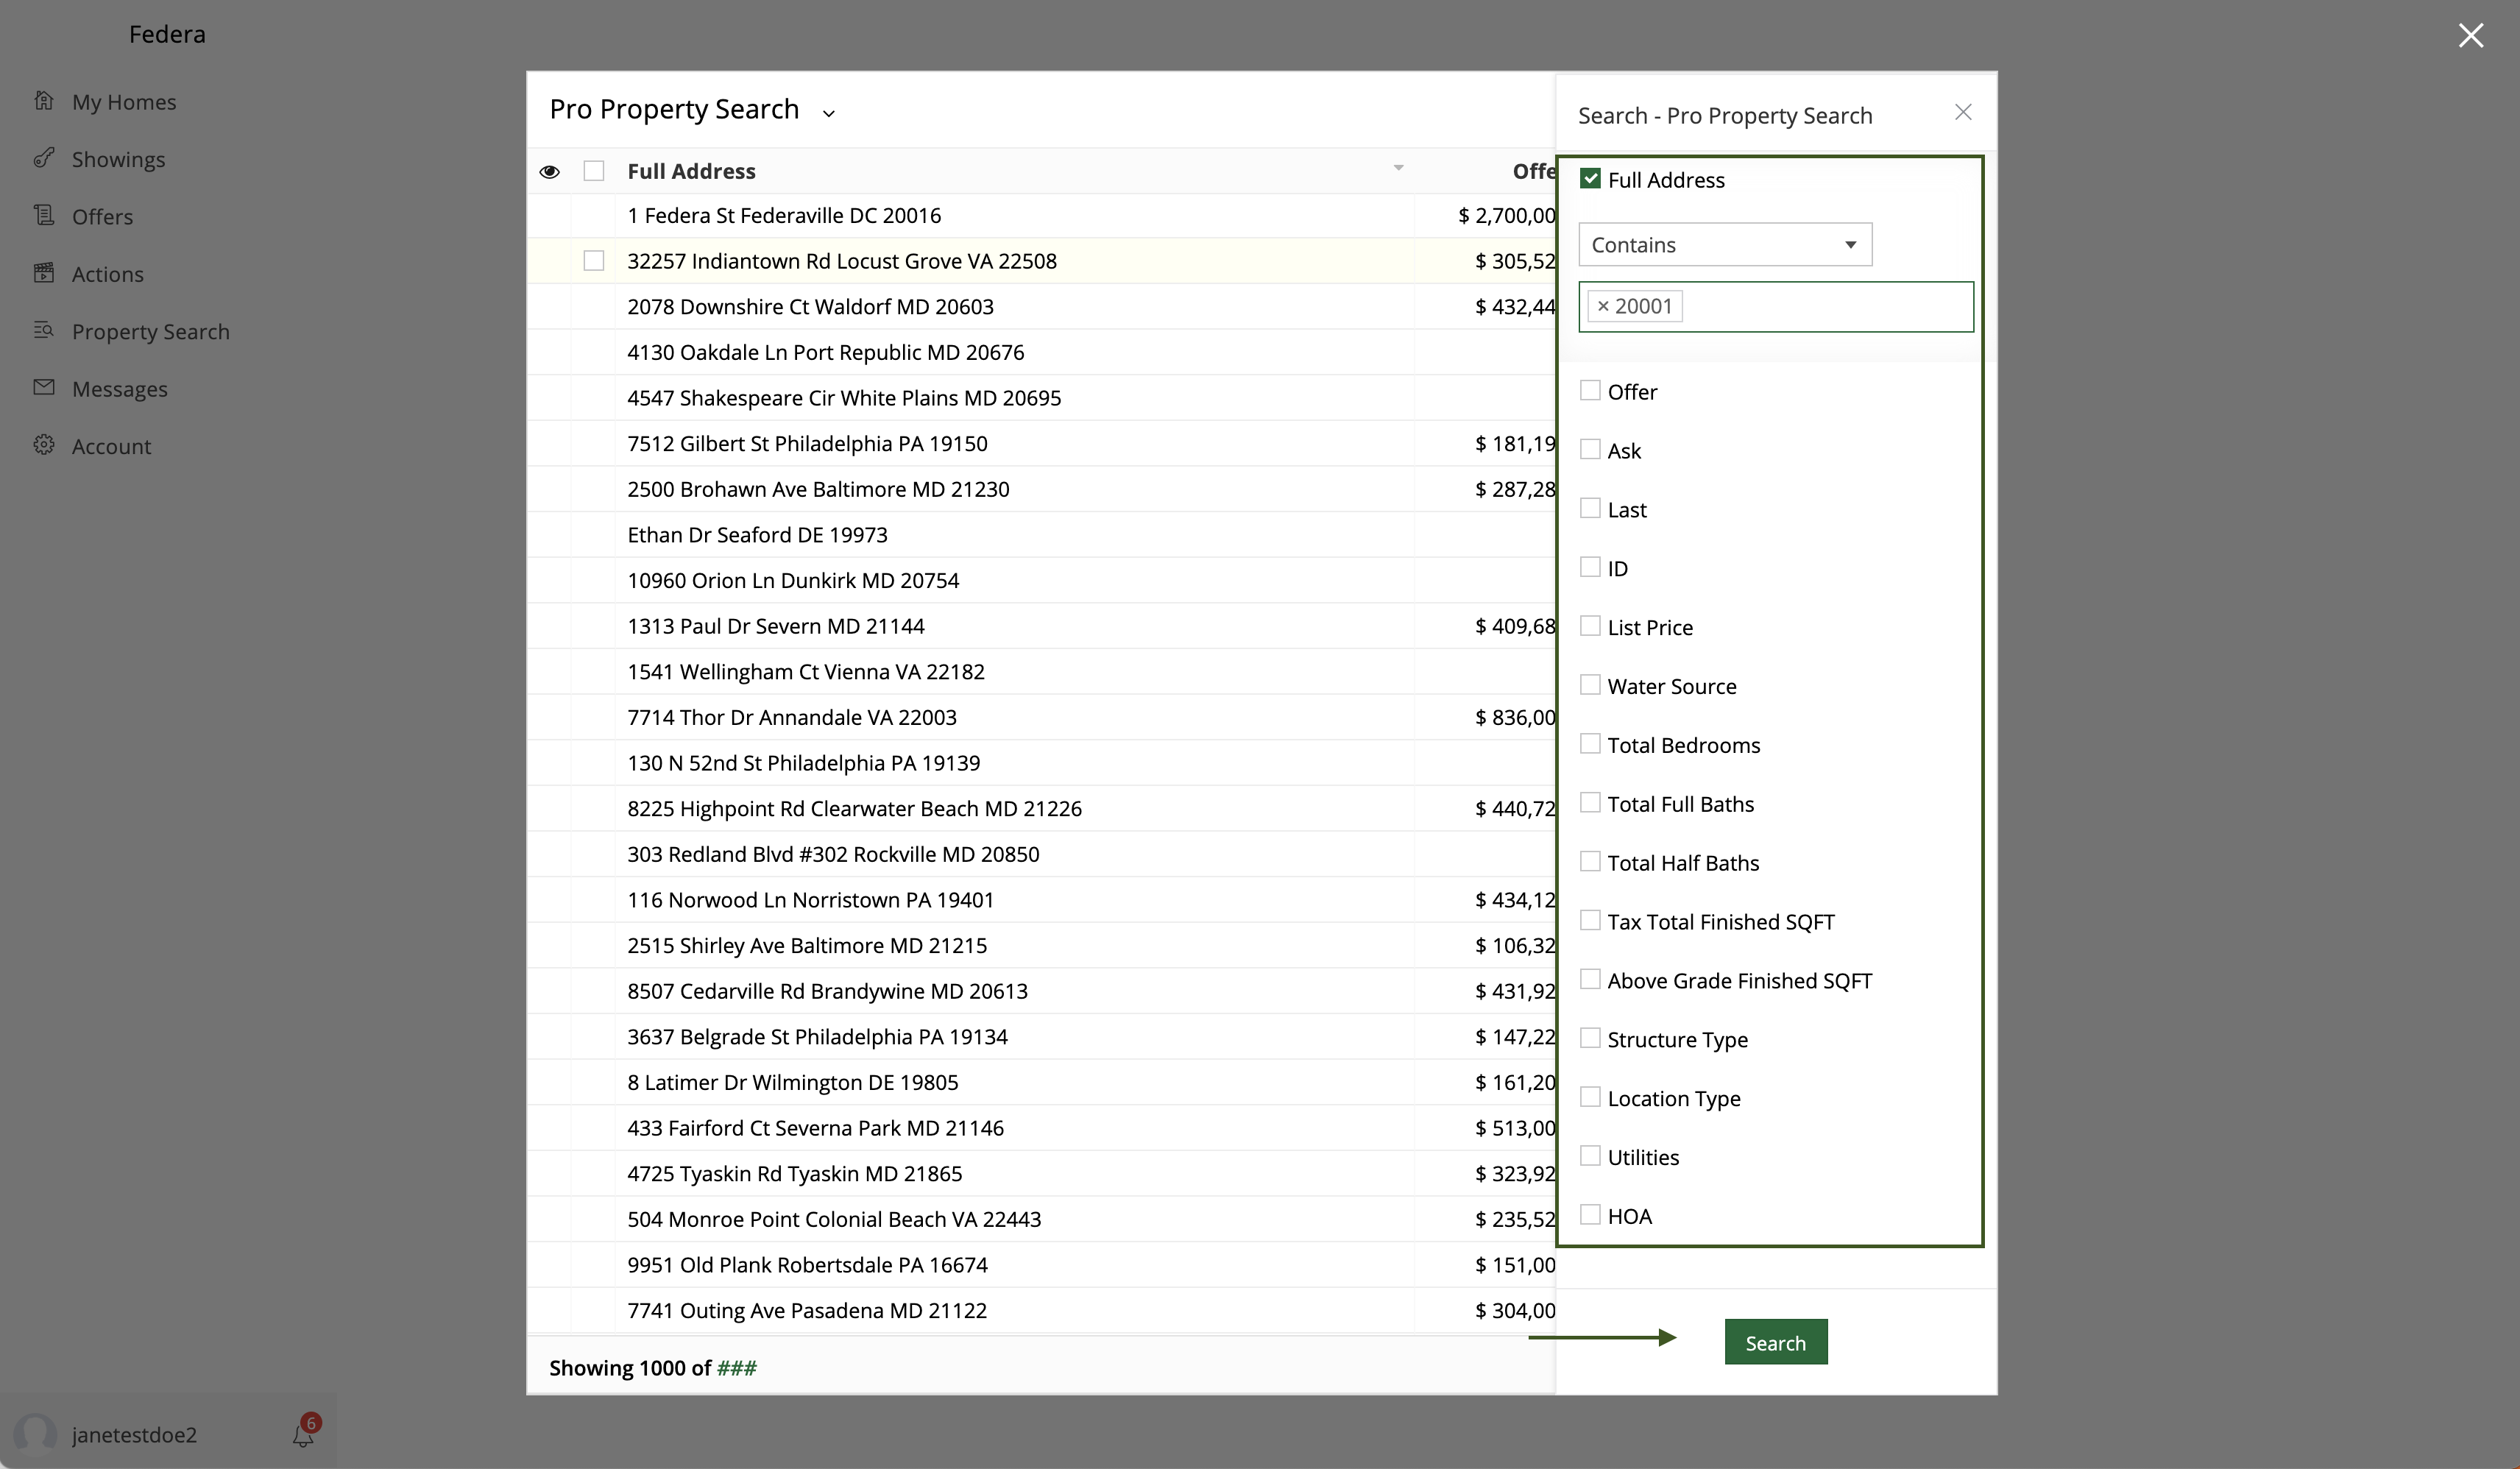The image size is (2520, 1469).
Task: Expand the Pro Property Search title chevron
Action: (828, 113)
